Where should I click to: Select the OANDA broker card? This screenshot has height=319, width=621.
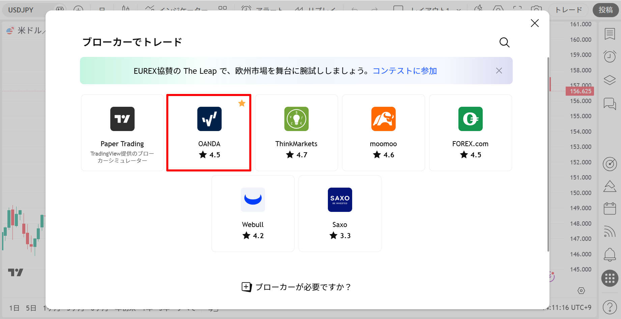209,132
